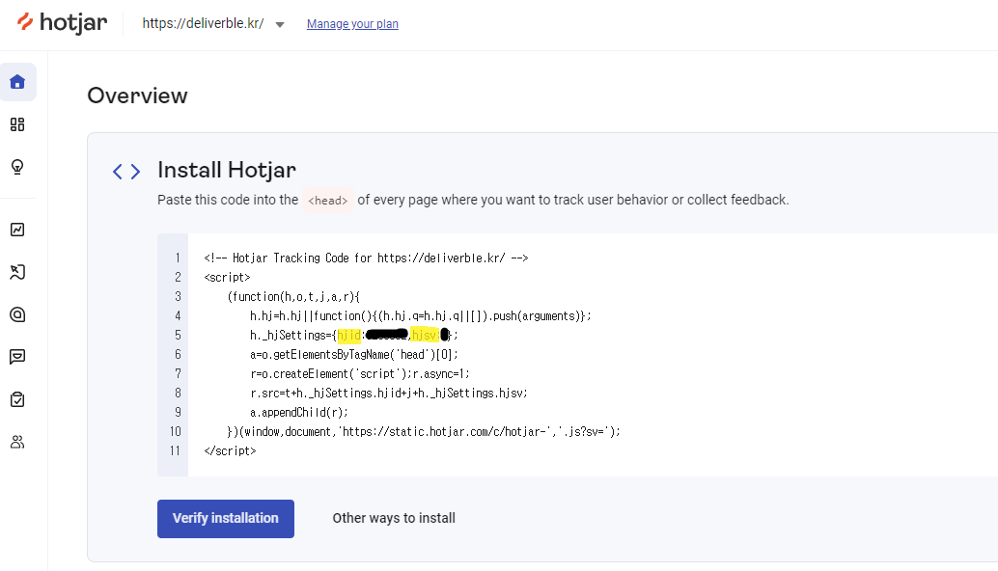Open the Surveys clipboard sidebar icon
This screenshot has width=998, height=571.
click(x=17, y=400)
